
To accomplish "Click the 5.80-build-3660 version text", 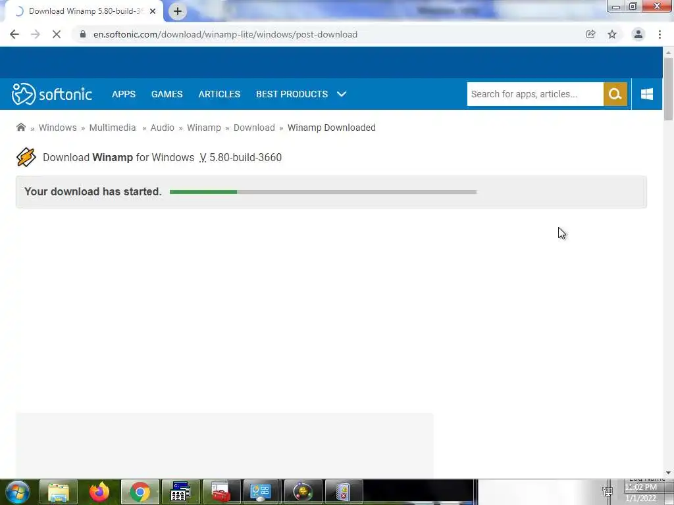I will [246, 158].
